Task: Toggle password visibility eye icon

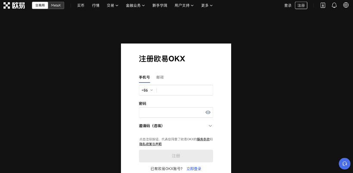Action: point(208,112)
